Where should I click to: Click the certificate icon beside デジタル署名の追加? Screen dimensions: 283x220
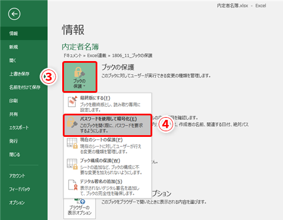73,185
